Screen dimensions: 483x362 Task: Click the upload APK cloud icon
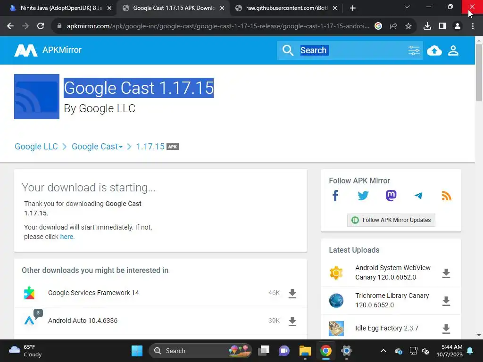(434, 50)
